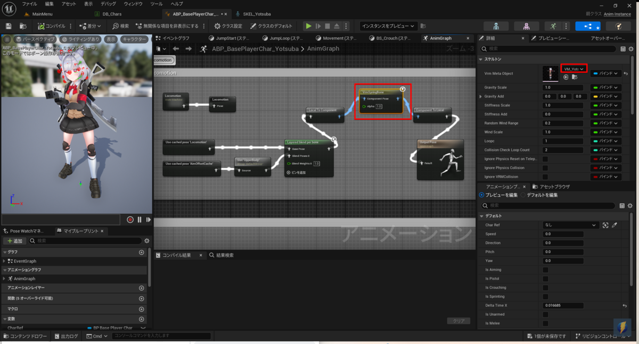Screen dimensions: 639x344
Task: Toggle Is Unarmed checkbox
Action: point(545,315)
